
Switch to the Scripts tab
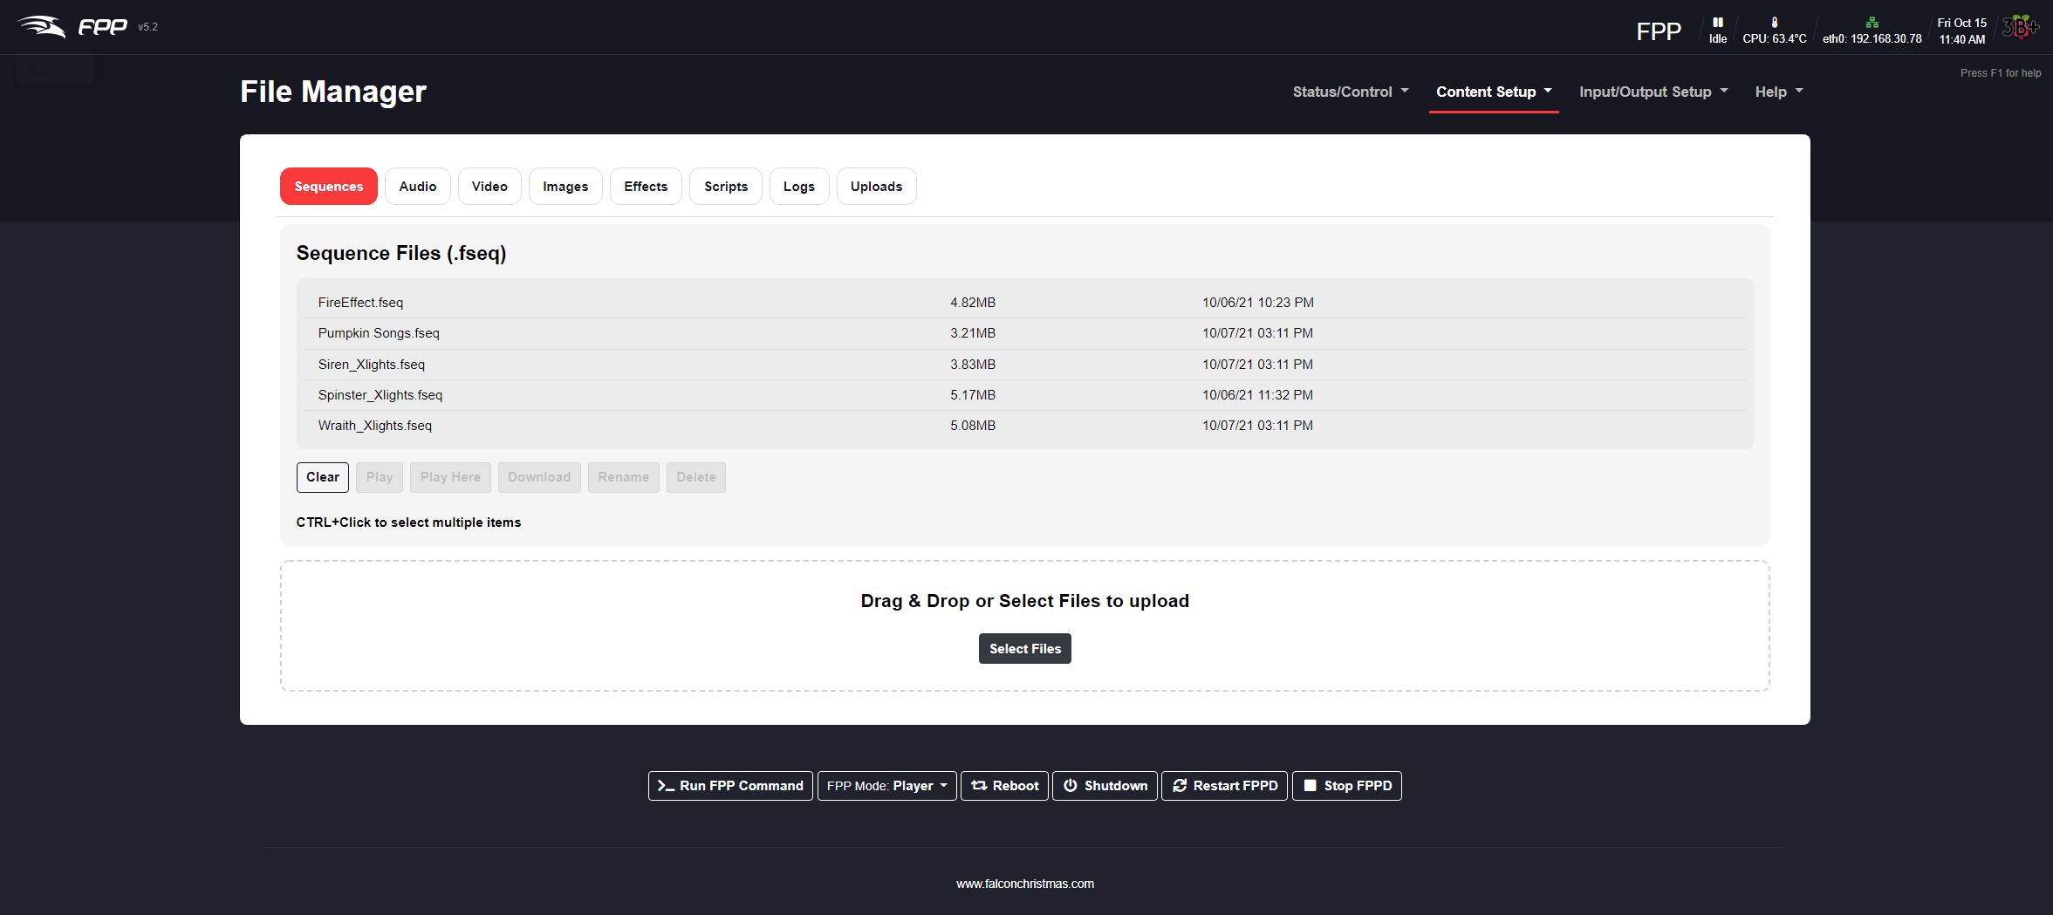(x=725, y=187)
